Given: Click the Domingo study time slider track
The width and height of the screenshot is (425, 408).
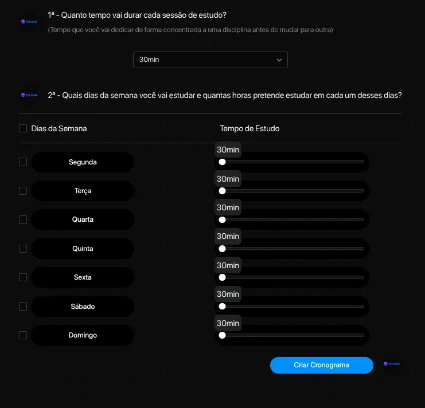Looking at the screenshot, I should [x=293, y=335].
